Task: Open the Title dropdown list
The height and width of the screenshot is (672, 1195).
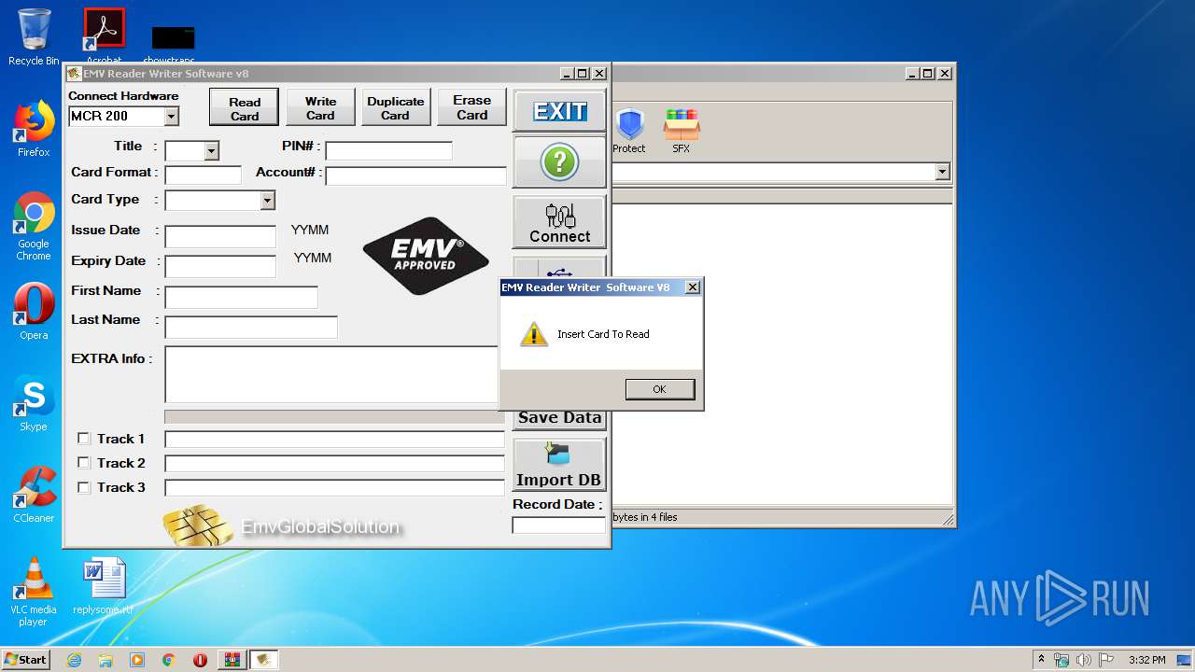Action: click(x=211, y=151)
